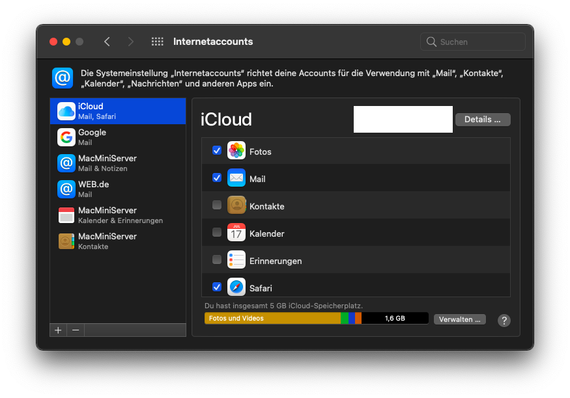Select the Google account in sidebar
The width and height of the screenshot is (570, 398).
coord(118,137)
